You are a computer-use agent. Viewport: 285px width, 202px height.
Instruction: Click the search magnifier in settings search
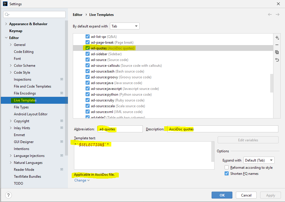tap(7, 14)
